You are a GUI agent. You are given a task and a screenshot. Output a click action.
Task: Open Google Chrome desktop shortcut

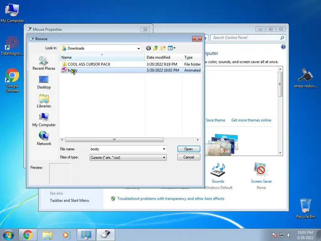coord(12,80)
